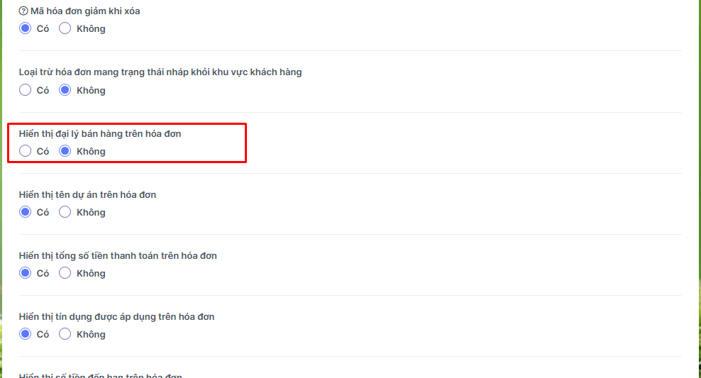Pick Không for Hiển thị tên dự án
The width and height of the screenshot is (701, 378).
click(65, 212)
